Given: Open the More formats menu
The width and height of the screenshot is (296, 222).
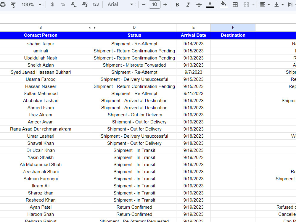Looking at the screenshot, I should click(96, 4).
